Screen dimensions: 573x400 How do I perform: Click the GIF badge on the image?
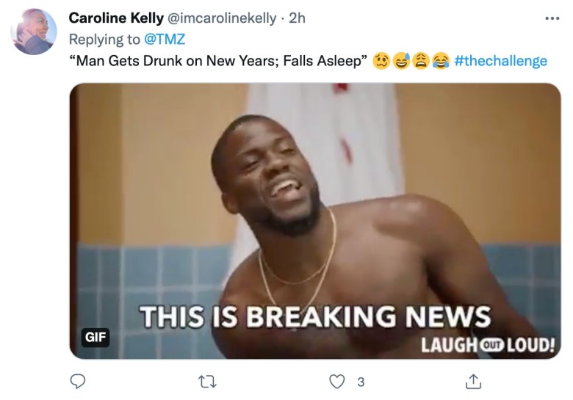(95, 337)
